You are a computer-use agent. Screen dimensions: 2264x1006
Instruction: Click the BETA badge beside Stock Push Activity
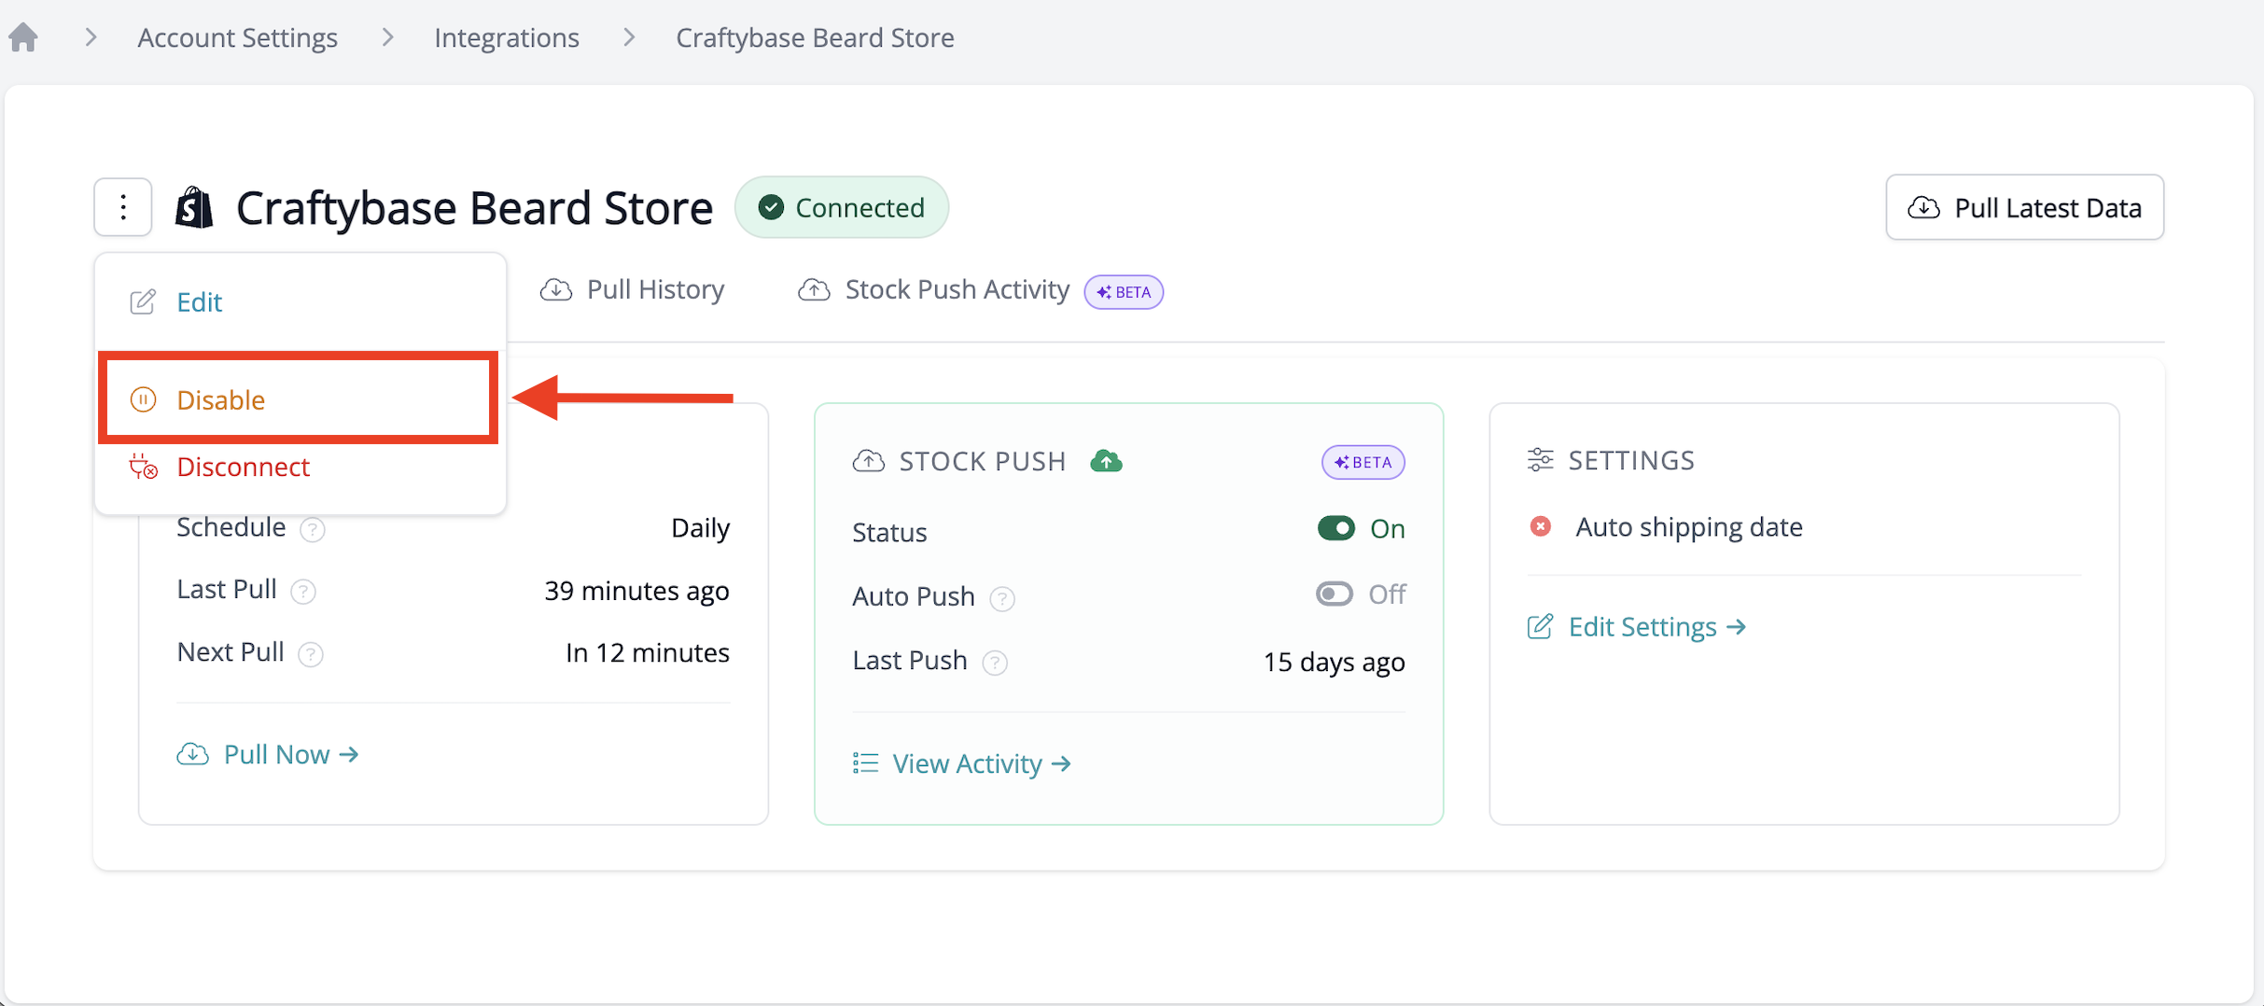pyautogui.click(x=1124, y=292)
